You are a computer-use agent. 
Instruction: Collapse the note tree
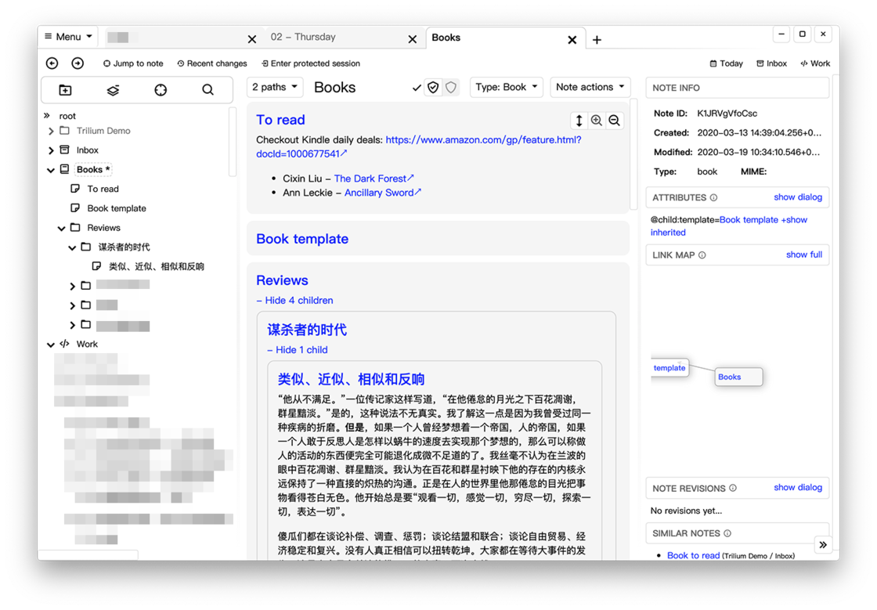click(112, 90)
